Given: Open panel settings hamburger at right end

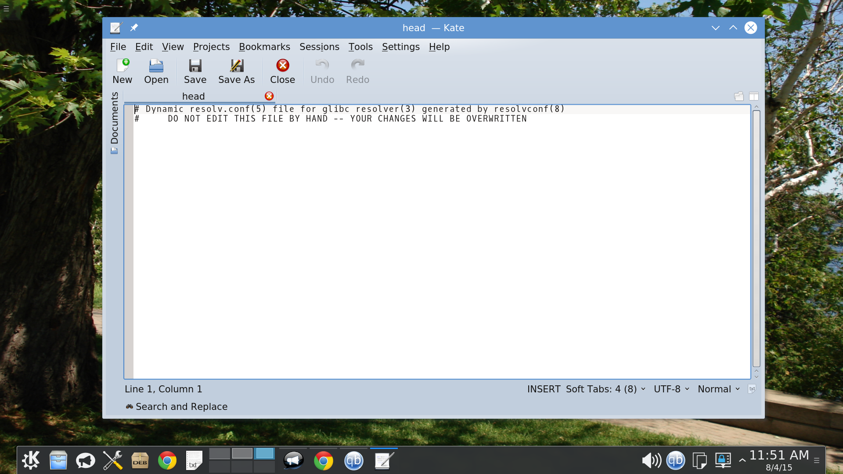Looking at the screenshot, I should 817,460.
